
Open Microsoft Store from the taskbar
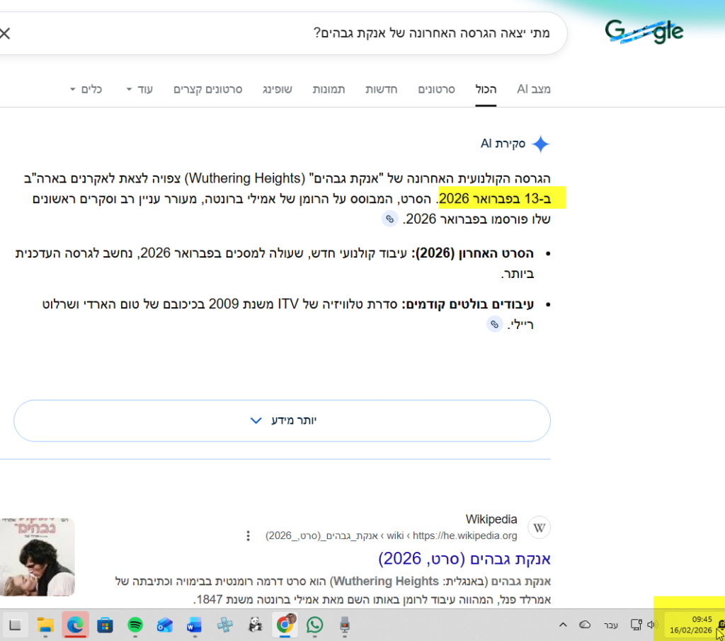pyautogui.click(x=105, y=625)
